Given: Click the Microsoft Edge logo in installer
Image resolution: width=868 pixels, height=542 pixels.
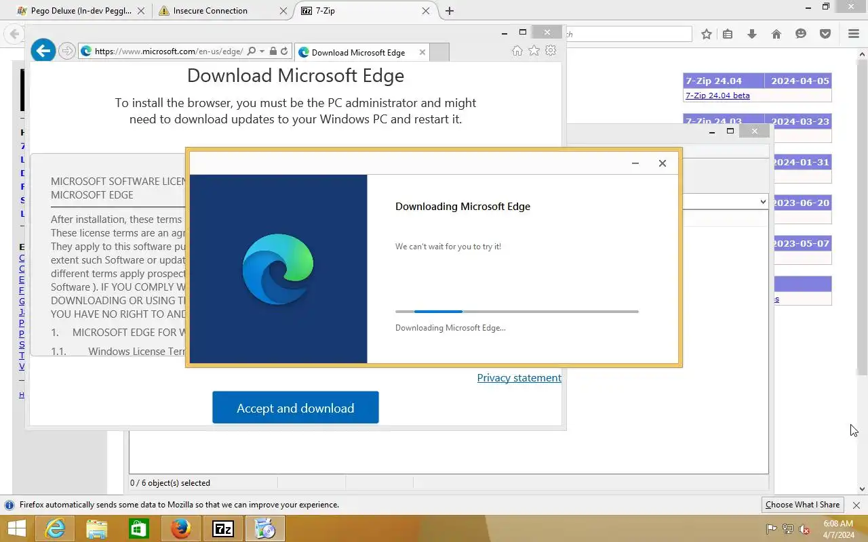Looking at the screenshot, I should point(278,269).
